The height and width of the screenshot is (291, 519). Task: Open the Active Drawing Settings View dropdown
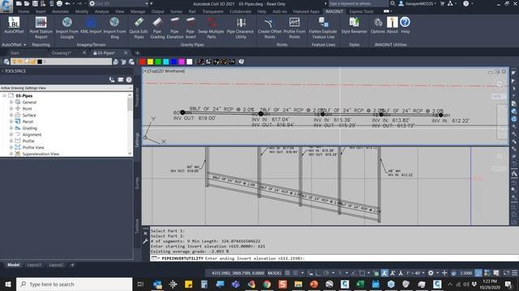66,88
